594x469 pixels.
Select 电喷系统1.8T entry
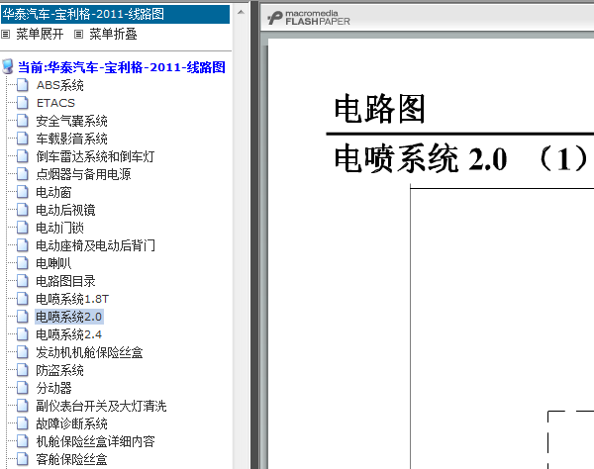pos(72,299)
